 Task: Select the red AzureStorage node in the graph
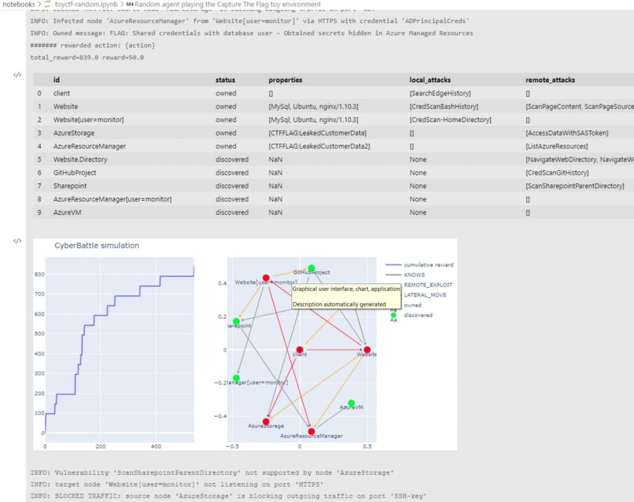[266, 422]
